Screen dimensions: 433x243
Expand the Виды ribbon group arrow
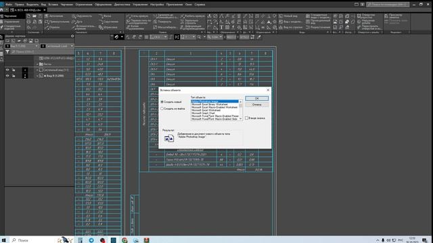(x=327, y=32)
